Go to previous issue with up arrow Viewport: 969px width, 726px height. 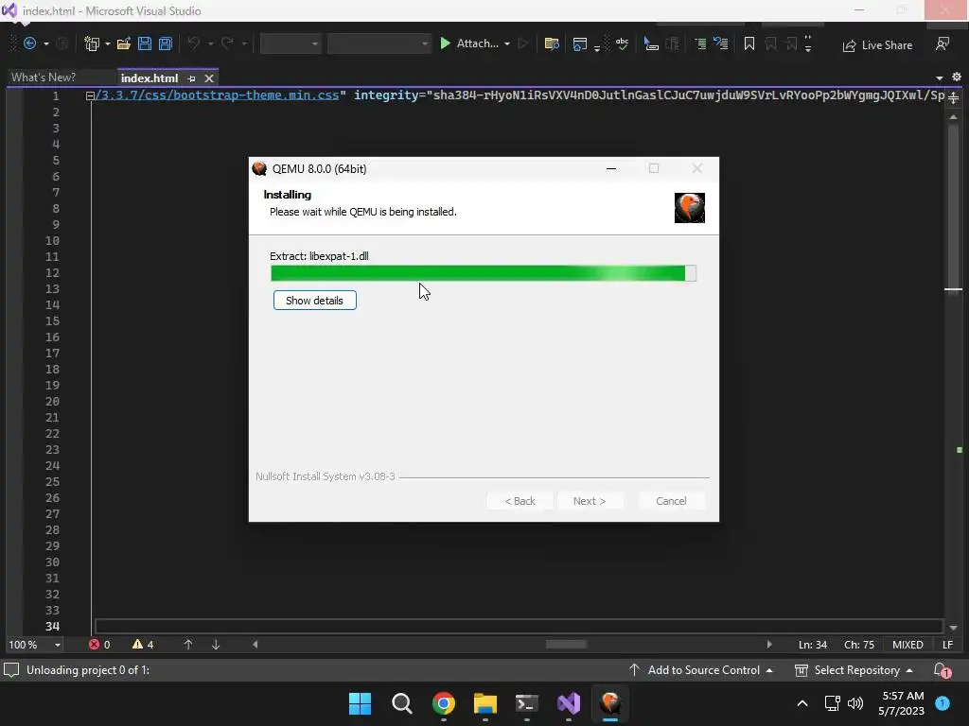tap(188, 645)
